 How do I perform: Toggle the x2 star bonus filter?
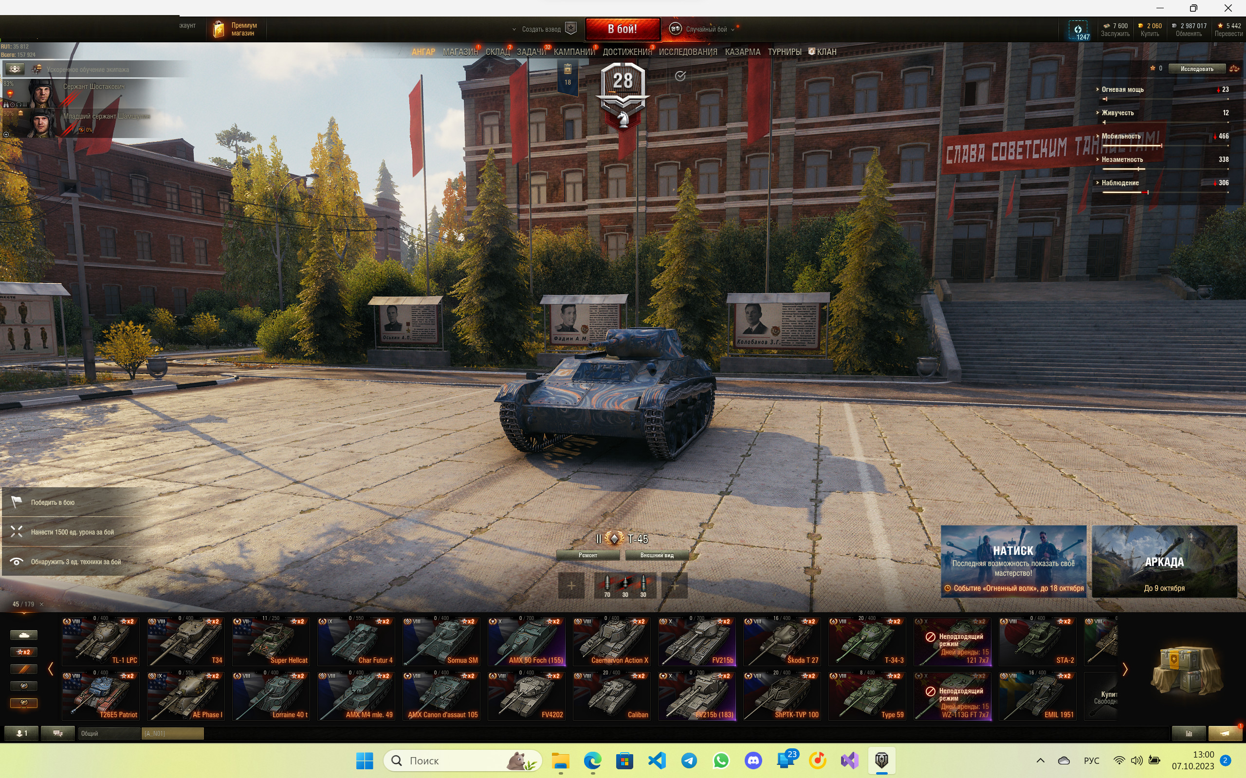[24, 652]
